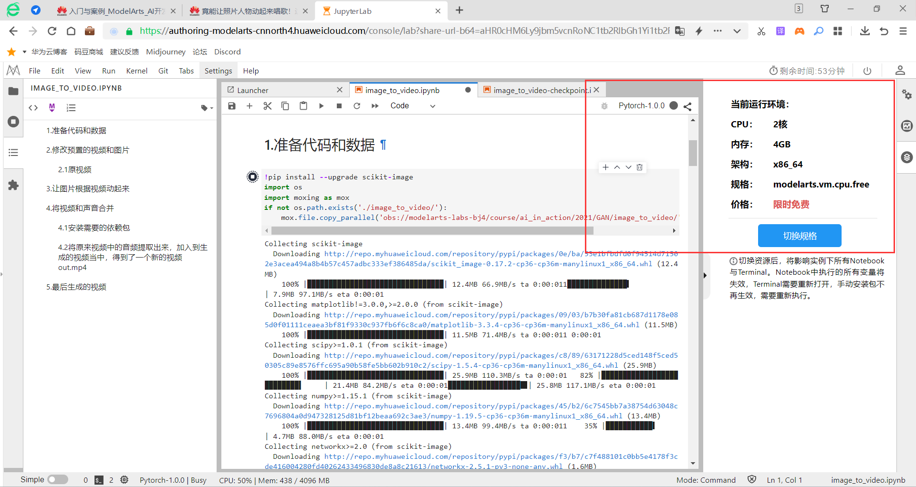Click the power shutdown icon in top bar
This screenshot has width=916, height=487.
867,71
